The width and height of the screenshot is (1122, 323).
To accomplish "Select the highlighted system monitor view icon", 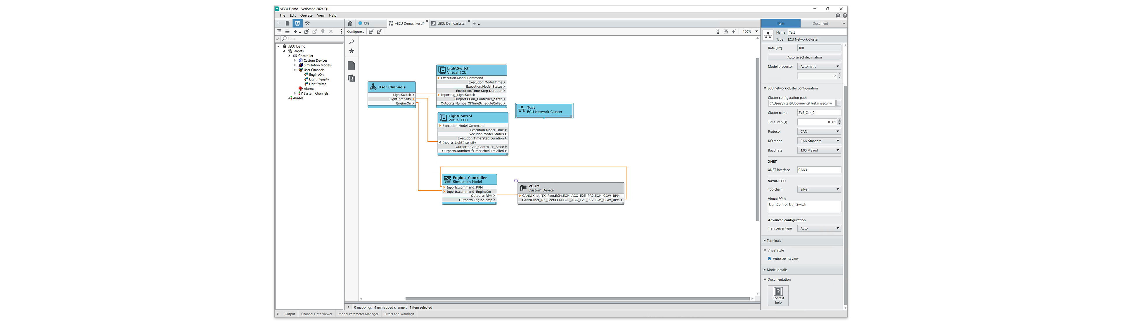I will click(297, 23).
